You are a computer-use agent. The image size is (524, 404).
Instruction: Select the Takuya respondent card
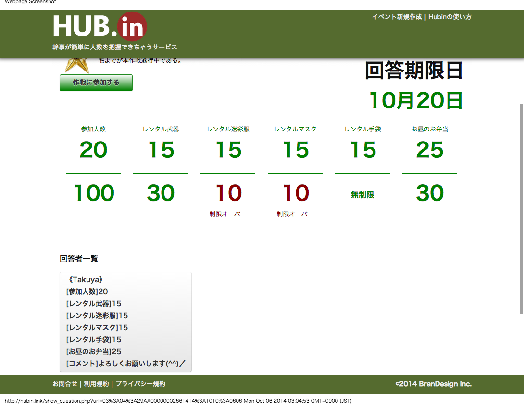125,321
